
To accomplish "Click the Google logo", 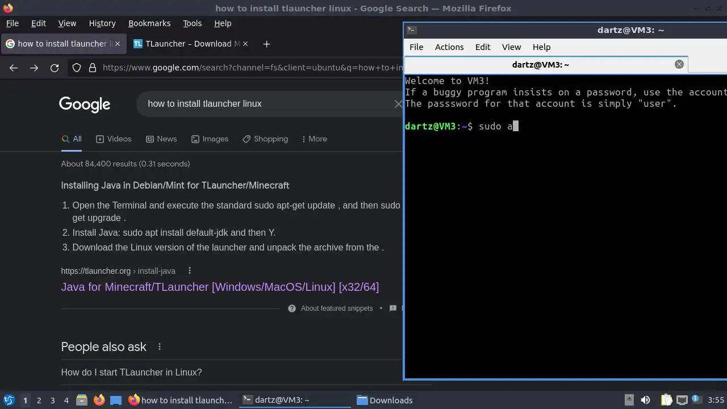I will [85, 104].
